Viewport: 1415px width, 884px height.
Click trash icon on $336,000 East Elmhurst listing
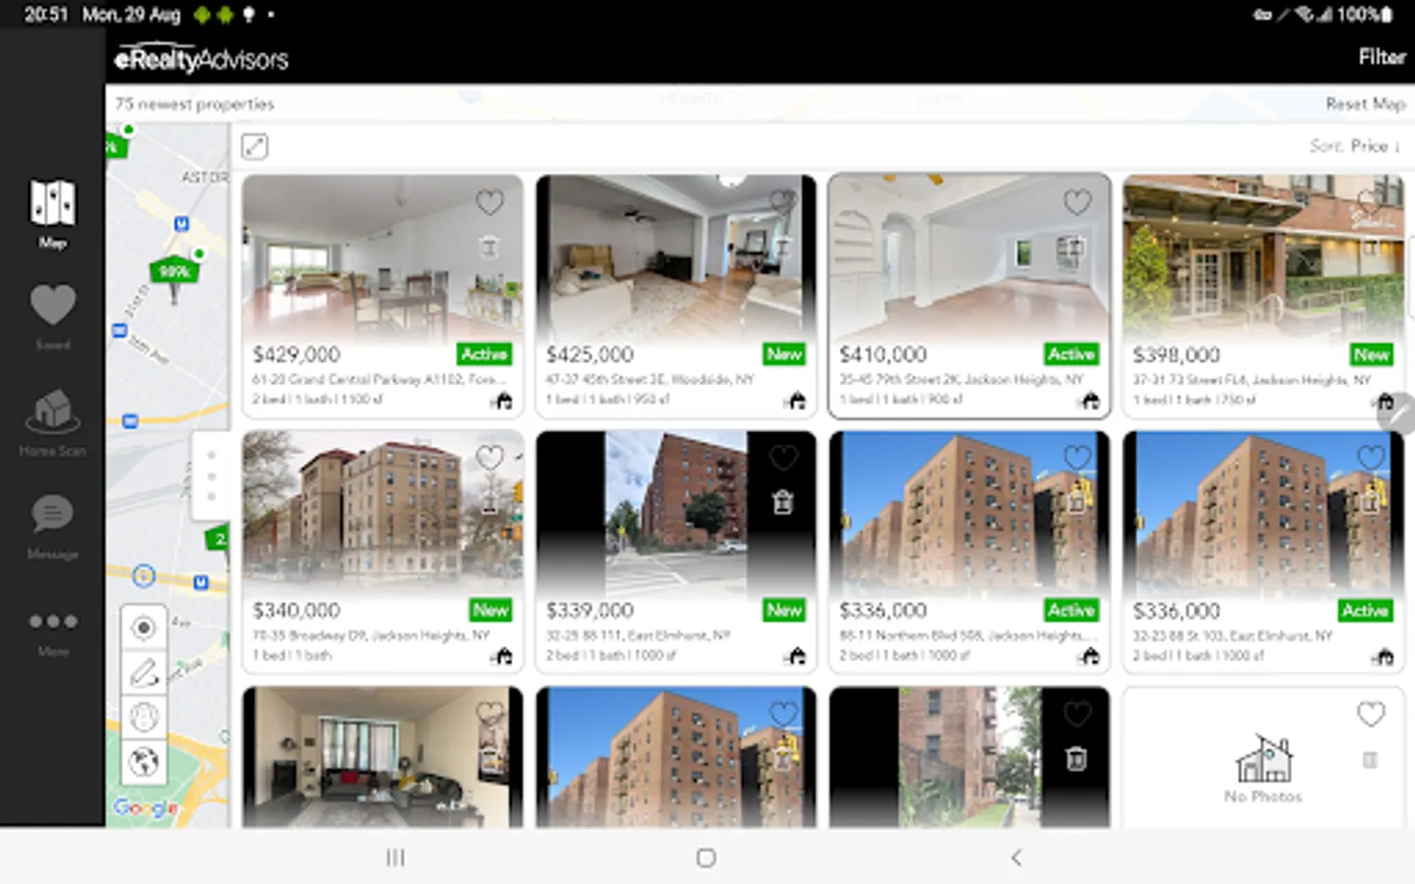1370,502
